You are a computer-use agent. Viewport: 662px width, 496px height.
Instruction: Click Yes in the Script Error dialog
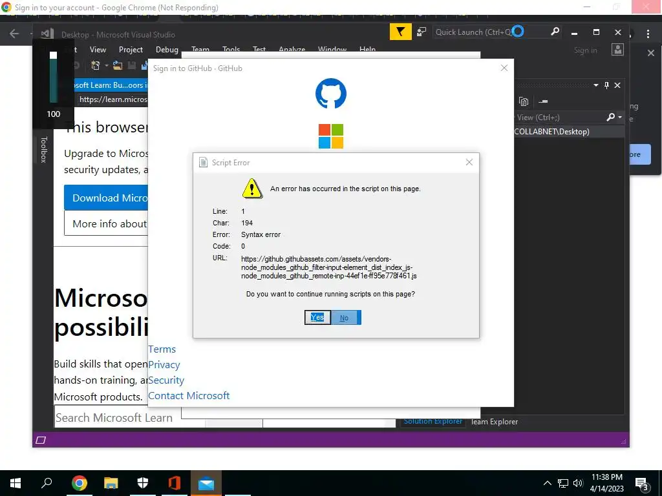pyautogui.click(x=317, y=318)
